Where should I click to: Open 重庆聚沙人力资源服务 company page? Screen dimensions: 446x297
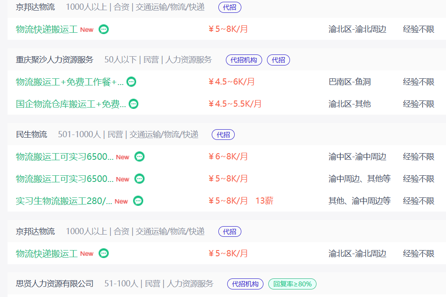point(55,60)
